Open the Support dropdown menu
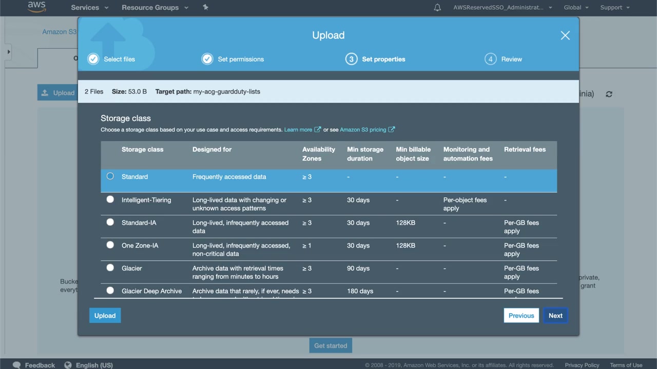The height and width of the screenshot is (369, 657). [x=615, y=8]
